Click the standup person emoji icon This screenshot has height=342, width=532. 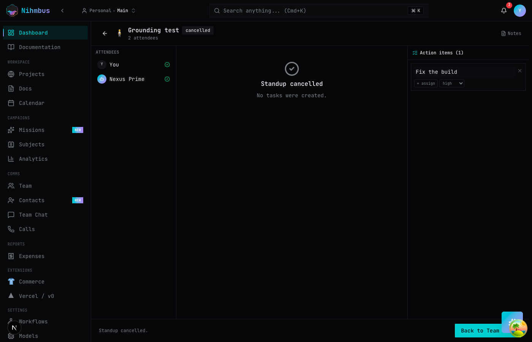coord(119,33)
